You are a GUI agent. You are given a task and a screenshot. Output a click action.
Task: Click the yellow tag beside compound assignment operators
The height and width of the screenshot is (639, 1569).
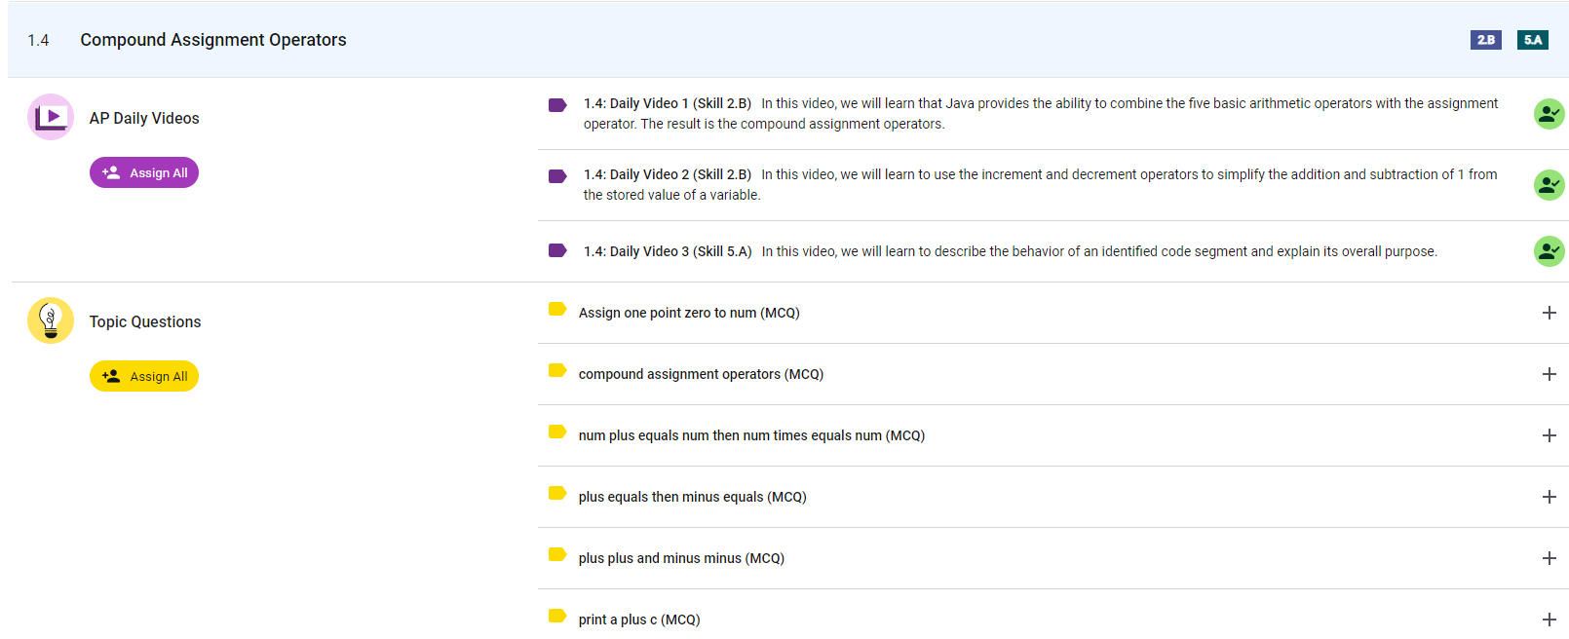pyautogui.click(x=557, y=370)
